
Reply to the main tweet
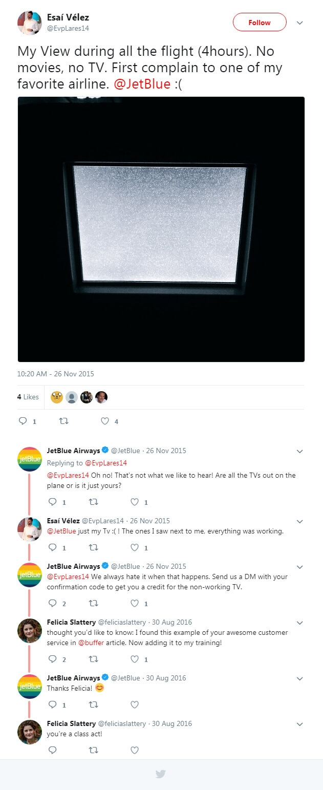pos(23,421)
